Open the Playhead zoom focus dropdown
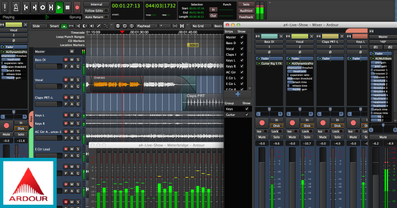The width and height of the screenshot is (397, 208). click(147, 26)
